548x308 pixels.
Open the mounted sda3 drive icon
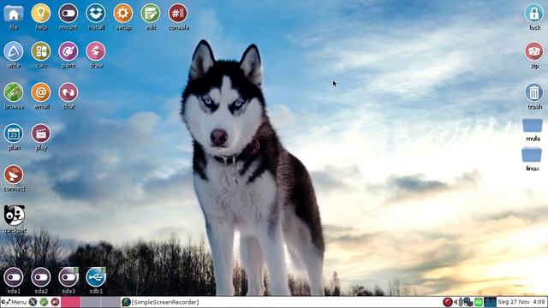[x=68, y=277]
